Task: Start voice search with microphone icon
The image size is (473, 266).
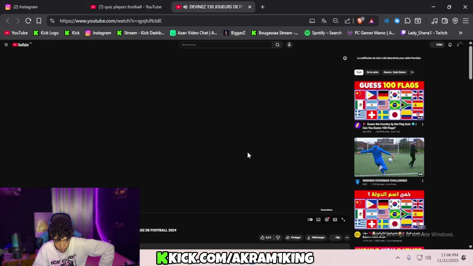Action: pyautogui.click(x=289, y=45)
